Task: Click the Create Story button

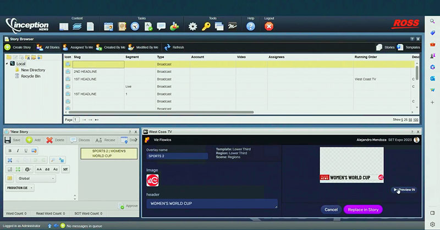Action: pyautogui.click(x=18, y=47)
